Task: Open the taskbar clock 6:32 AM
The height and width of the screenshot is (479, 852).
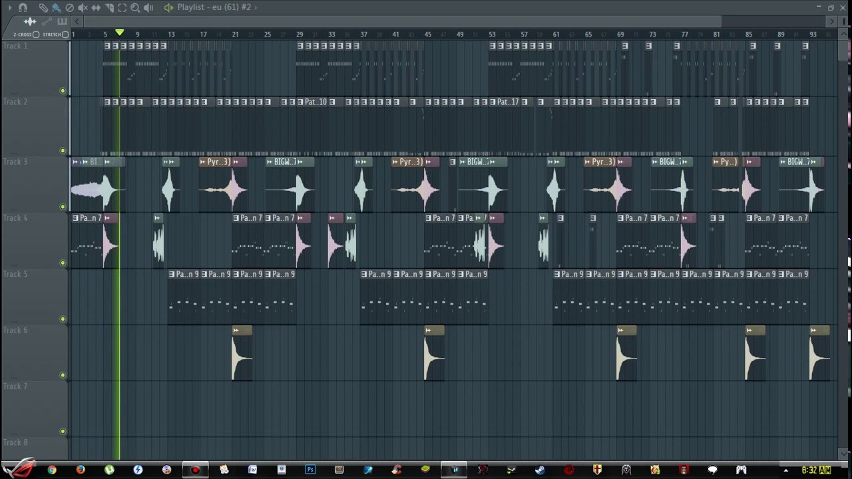Action: pos(816,470)
